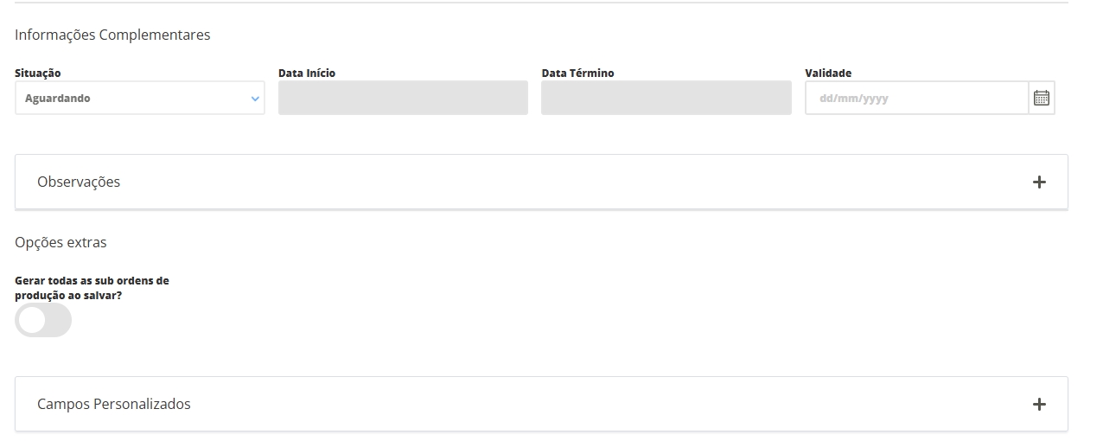This screenshot has width=1103, height=441.
Task: Click the Data Término label text
Action: click(x=577, y=73)
